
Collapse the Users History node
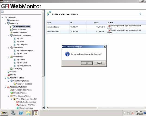coord(8,57)
